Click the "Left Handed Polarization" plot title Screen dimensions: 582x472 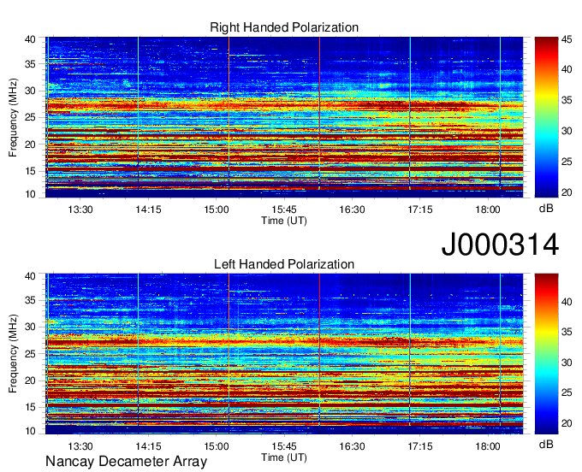284,264
